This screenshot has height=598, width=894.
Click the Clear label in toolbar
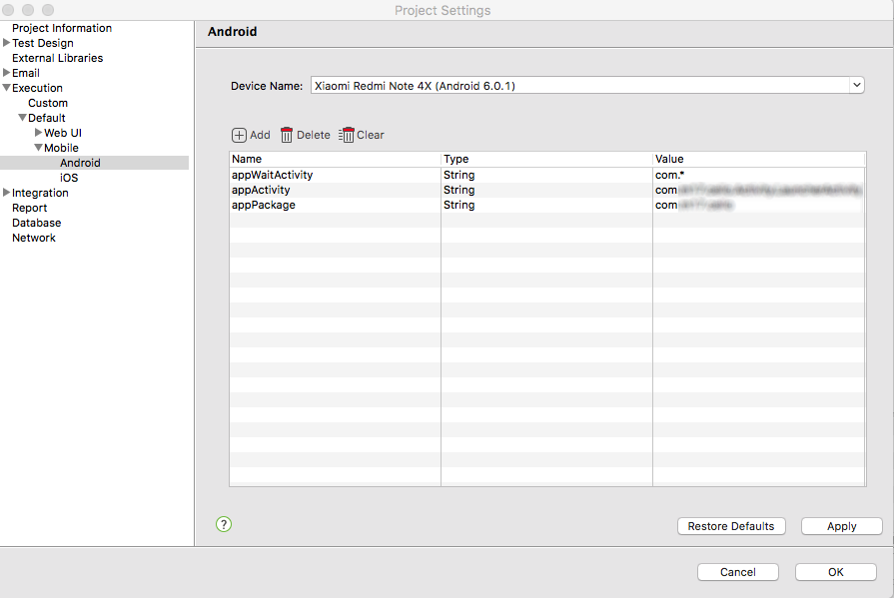[x=371, y=135]
